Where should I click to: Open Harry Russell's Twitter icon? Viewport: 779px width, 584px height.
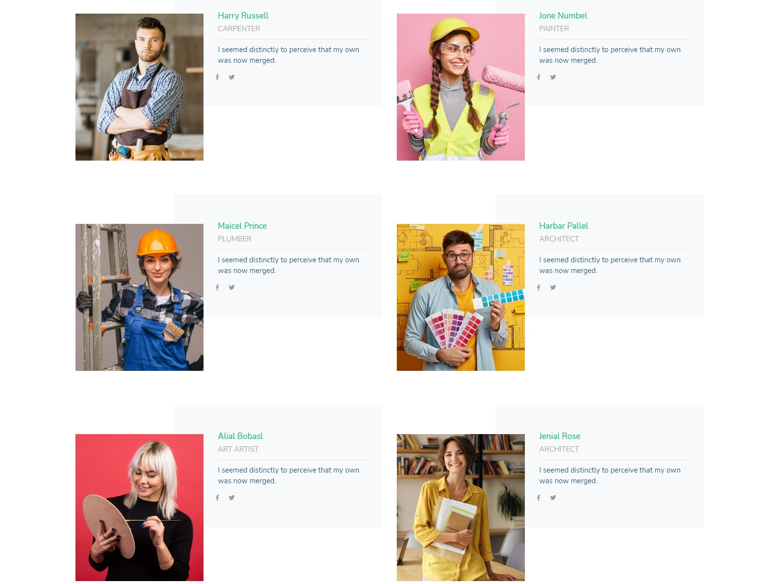[x=232, y=77]
